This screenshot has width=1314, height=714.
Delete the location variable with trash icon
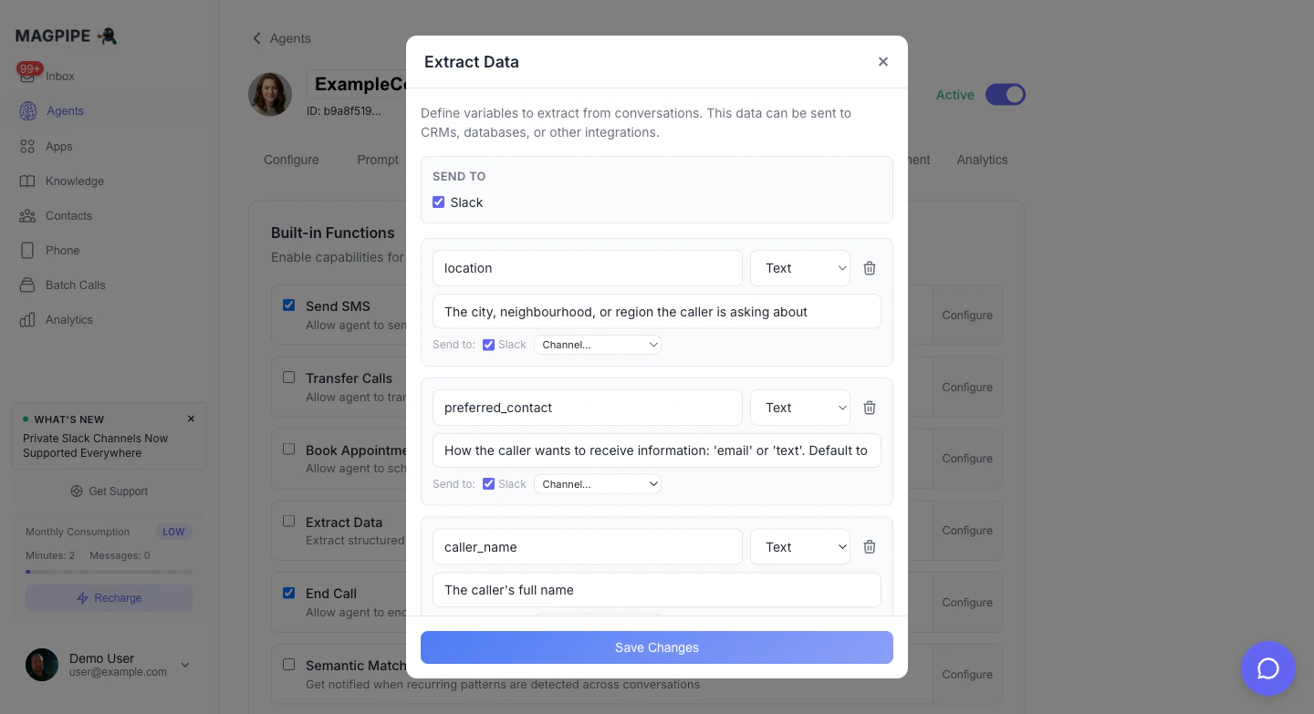point(869,267)
